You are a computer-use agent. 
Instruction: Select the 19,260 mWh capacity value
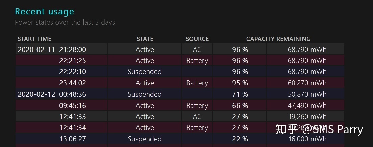(x=307, y=117)
